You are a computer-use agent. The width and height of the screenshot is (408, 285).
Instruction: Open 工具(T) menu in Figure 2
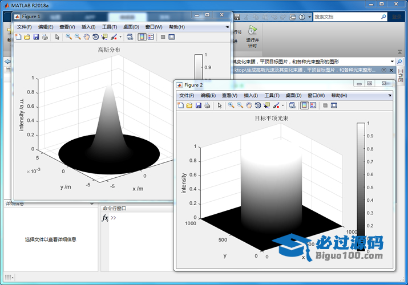point(272,95)
